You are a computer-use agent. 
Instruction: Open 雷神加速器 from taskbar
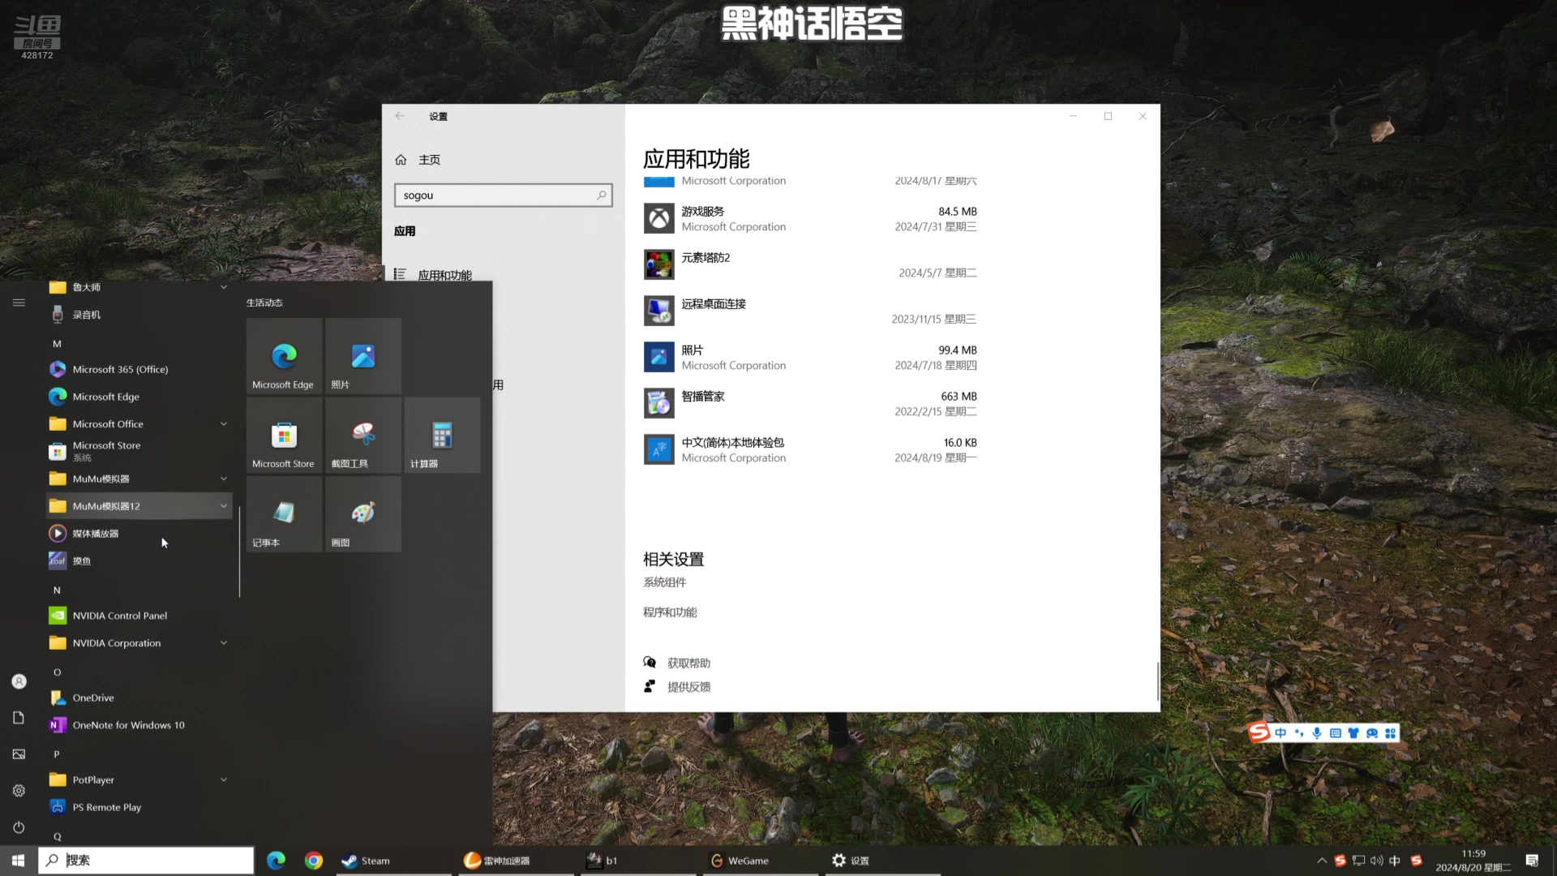pos(496,860)
